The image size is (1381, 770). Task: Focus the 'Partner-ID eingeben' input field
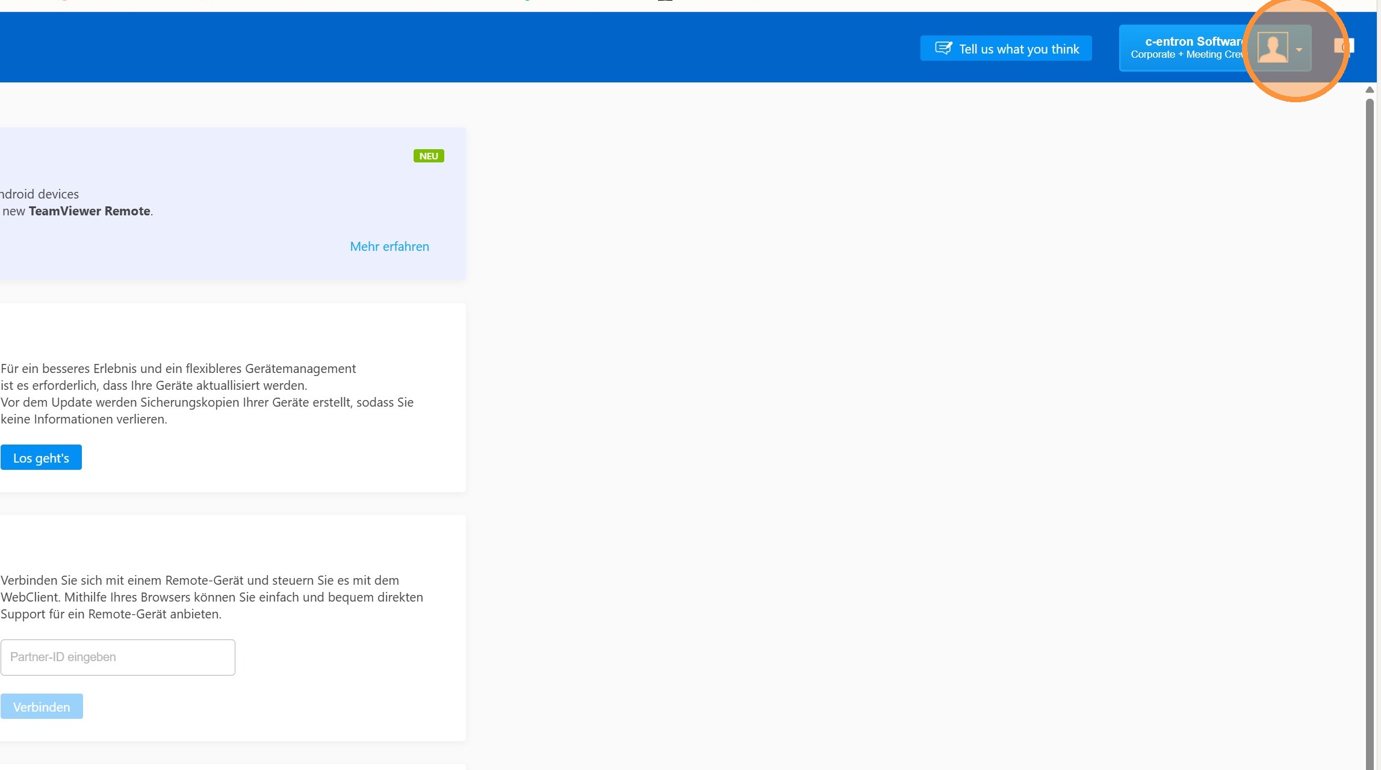118,657
